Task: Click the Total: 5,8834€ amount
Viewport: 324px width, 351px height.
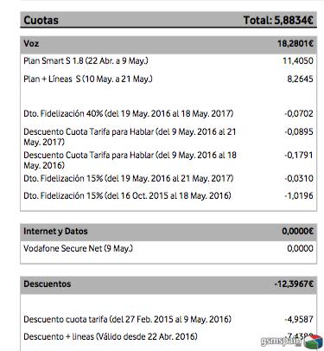Action: 278,20
